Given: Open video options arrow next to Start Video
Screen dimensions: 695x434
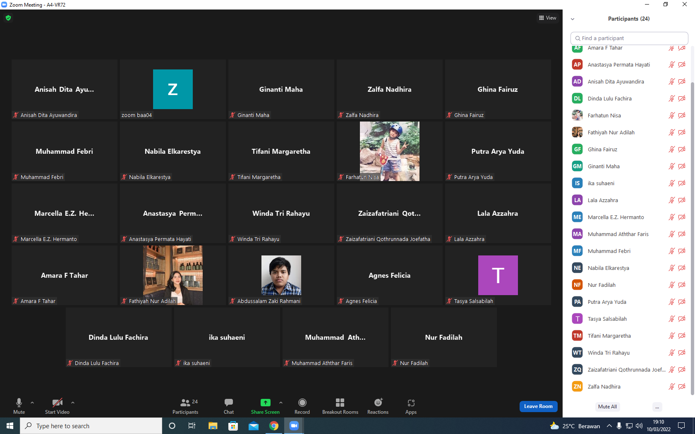Looking at the screenshot, I should (x=73, y=402).
